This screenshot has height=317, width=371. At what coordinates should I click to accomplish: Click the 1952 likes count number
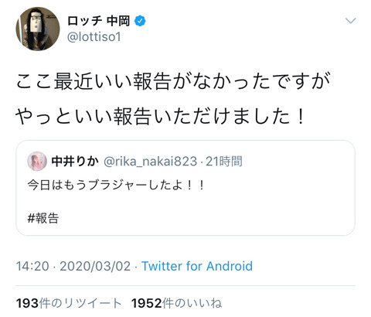tap(147, 303)
